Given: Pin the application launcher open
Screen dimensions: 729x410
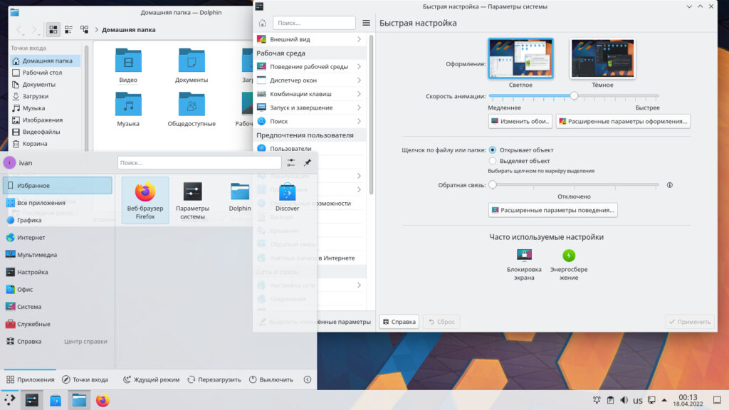Looking at the screenshot, I should 308,163.
